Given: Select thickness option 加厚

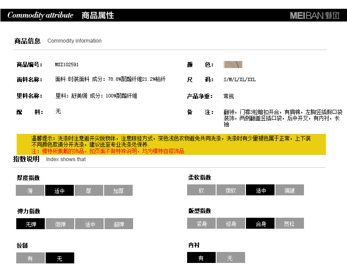Looking at the screenshot, I should click(119, 191).
